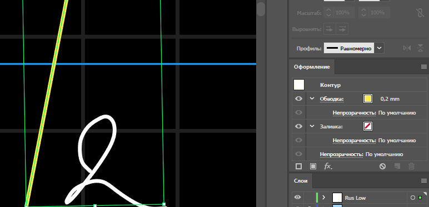Click the Rus Low layer thumbnail
This screenshot has width=429, height=207.
[337, 198]
